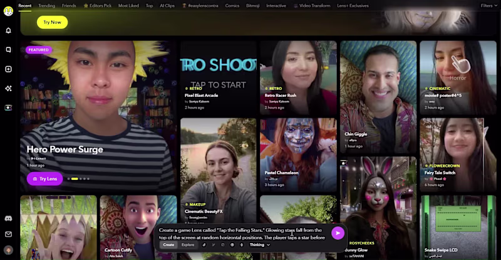
Task: Open the home logo icon in sidebar
Action: [8, 11]
